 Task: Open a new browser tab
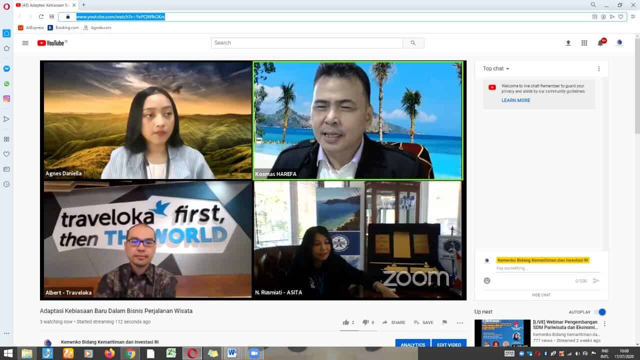[x=83, y=5]
